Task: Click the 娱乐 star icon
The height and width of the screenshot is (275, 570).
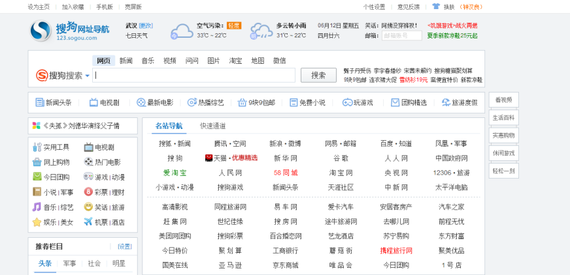Action: (37, 222)
